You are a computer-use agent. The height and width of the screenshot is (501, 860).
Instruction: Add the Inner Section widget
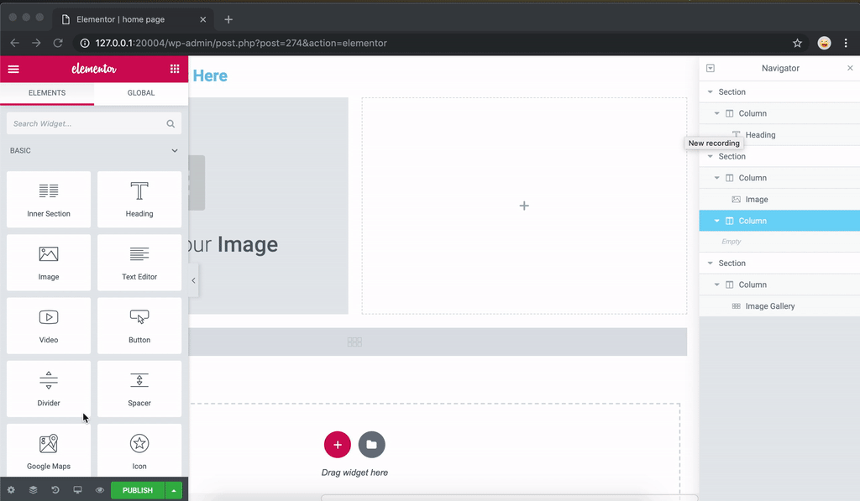(49, 200)
